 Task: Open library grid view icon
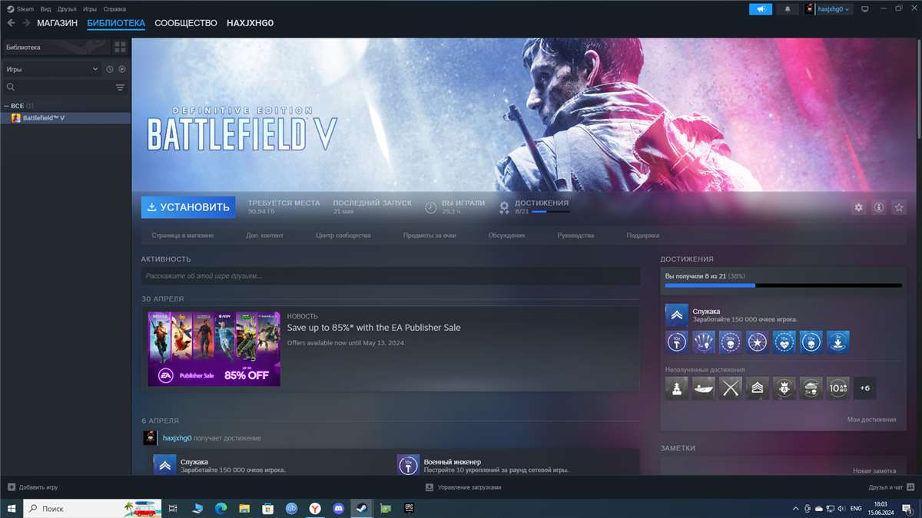click(120, 48)
